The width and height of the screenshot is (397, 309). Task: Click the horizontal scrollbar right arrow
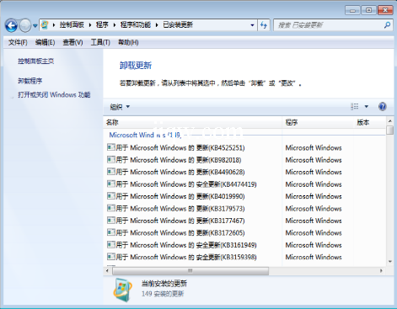point(381,271)
